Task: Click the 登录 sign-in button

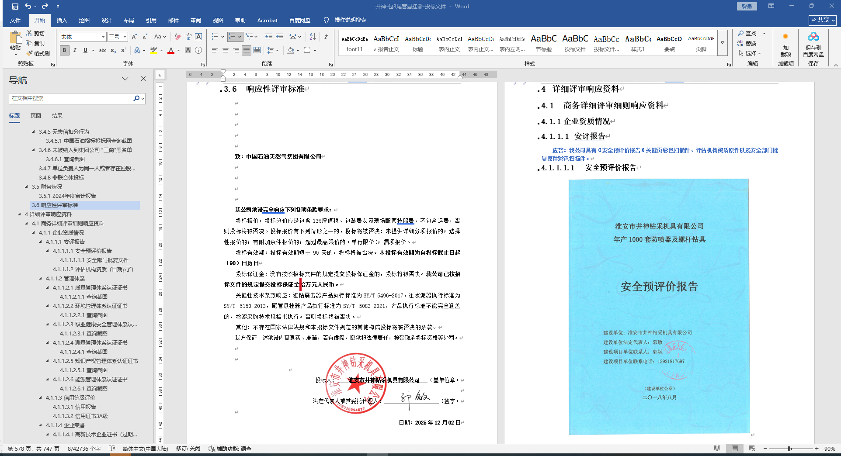Action: point(747,7)
